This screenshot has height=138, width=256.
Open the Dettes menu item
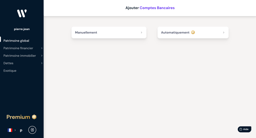pyautogui.click(x=8, y=63)
